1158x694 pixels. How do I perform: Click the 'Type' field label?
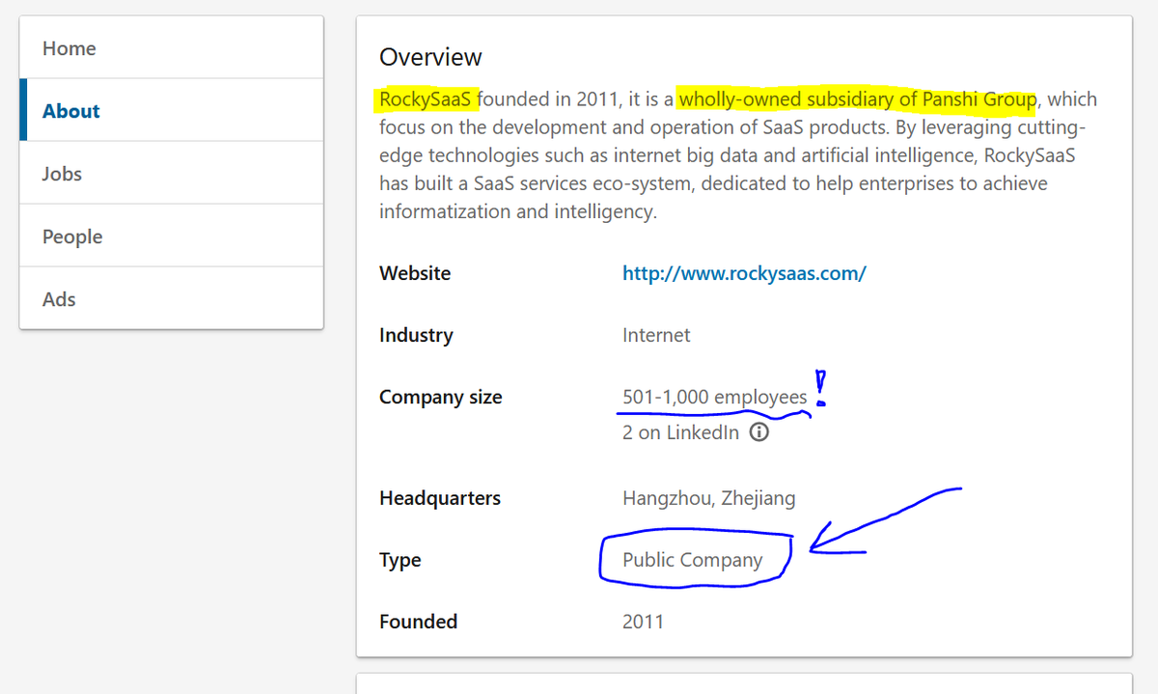click(400, 560)
